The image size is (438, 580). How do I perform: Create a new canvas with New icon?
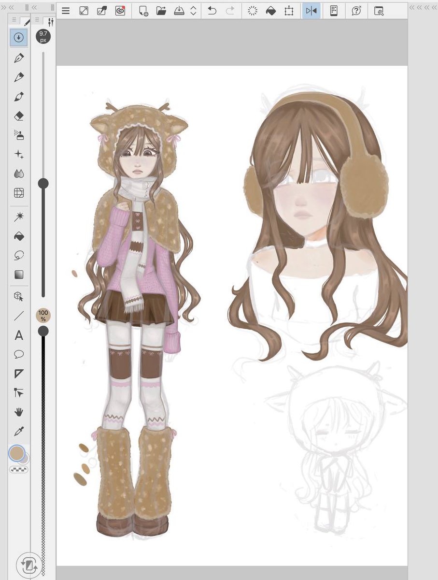pyautogui.click(x=143, y=11)
